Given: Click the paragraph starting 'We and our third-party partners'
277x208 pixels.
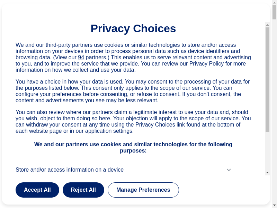Looking at the screenshot, I should coord(133,58).
